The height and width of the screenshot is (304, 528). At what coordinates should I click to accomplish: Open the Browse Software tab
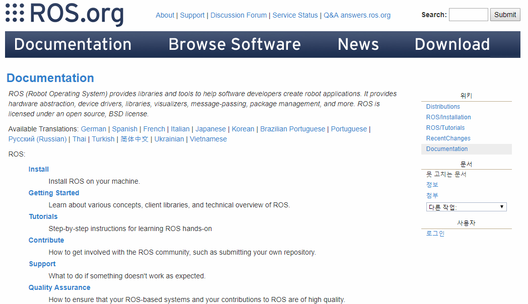tap(235, 44)
